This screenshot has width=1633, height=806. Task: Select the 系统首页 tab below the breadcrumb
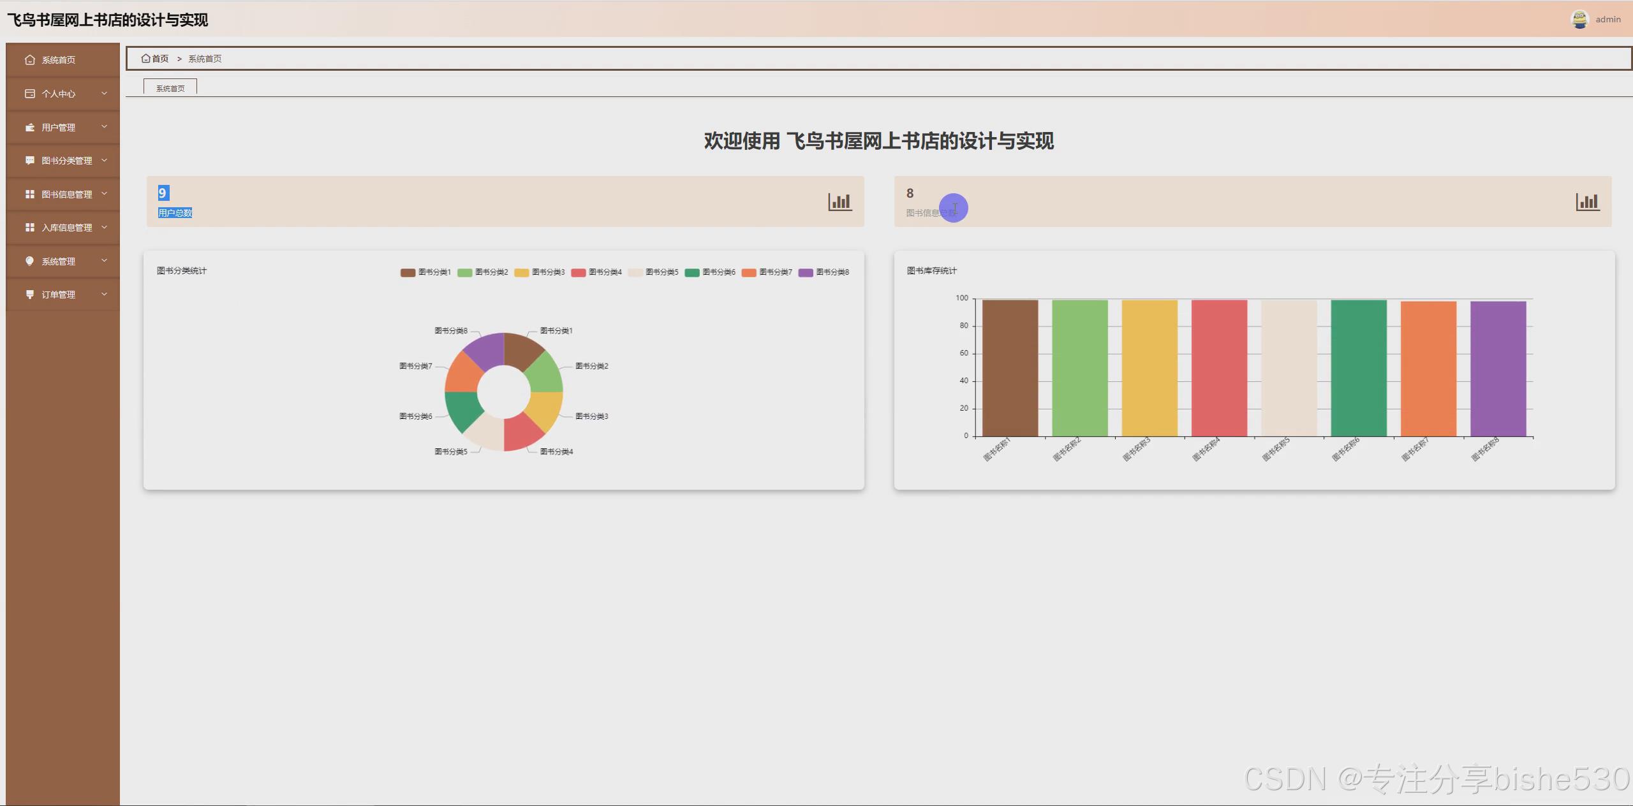(170, 88)
